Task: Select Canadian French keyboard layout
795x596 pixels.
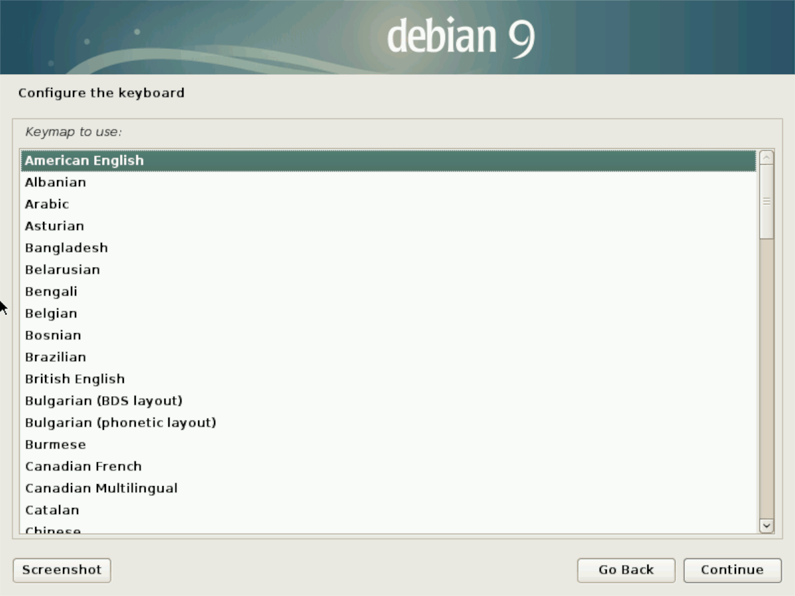Action: [x=83, y=466]
